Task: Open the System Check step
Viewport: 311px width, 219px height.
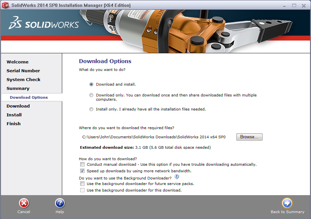Action: [23, 80]
